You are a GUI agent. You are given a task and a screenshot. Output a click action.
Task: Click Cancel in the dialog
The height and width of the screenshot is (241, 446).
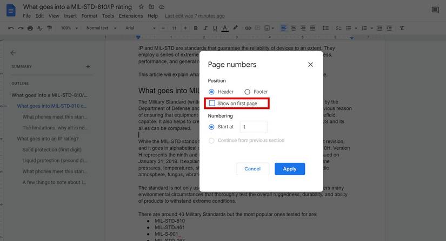click(x=252, y=169)
